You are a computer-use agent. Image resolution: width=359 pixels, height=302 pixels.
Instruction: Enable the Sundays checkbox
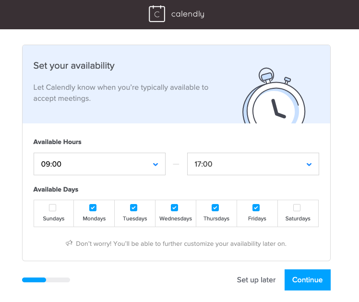pyautogui.click(x=53, y=208)
